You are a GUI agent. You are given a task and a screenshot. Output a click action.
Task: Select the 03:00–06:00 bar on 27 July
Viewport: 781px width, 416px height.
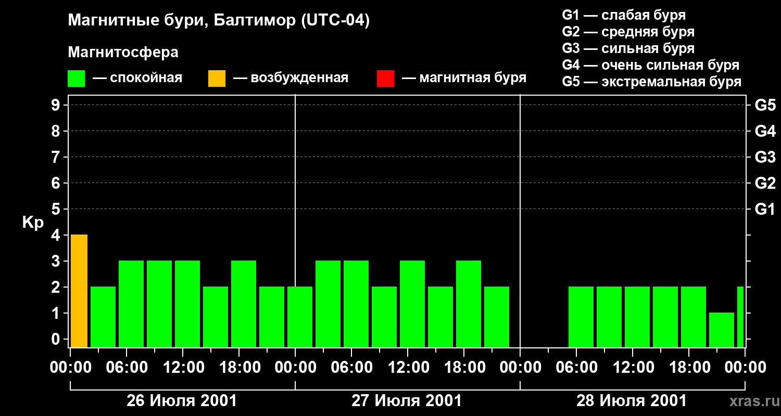point(328,304)
